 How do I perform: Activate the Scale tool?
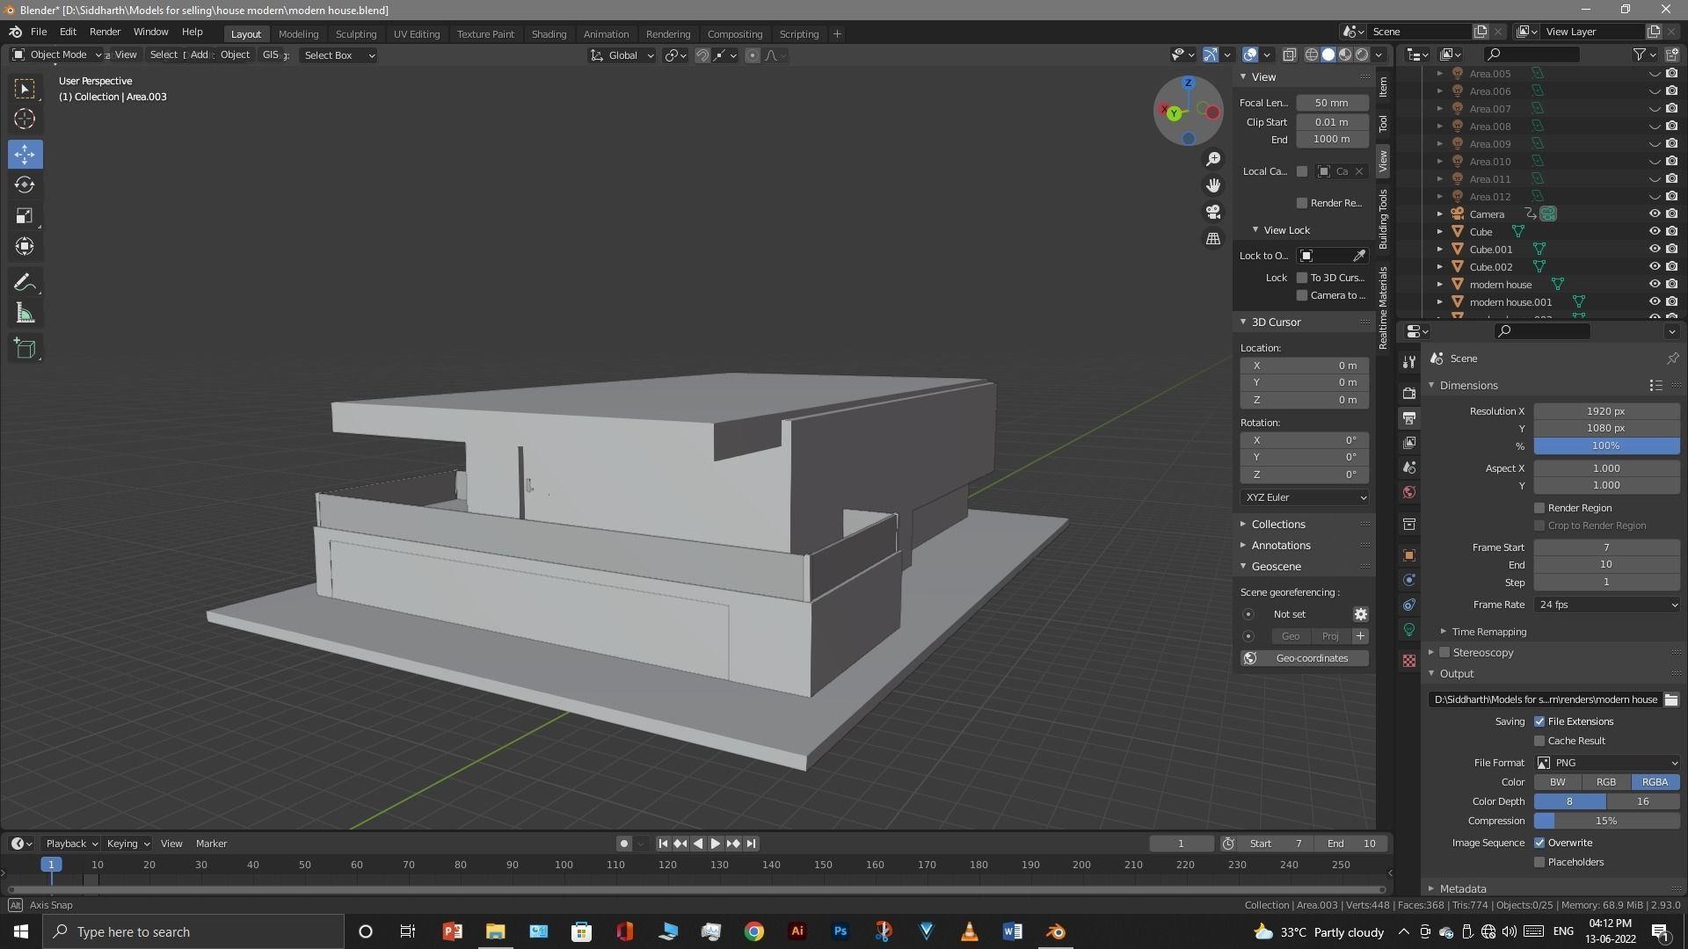(25, 216)
